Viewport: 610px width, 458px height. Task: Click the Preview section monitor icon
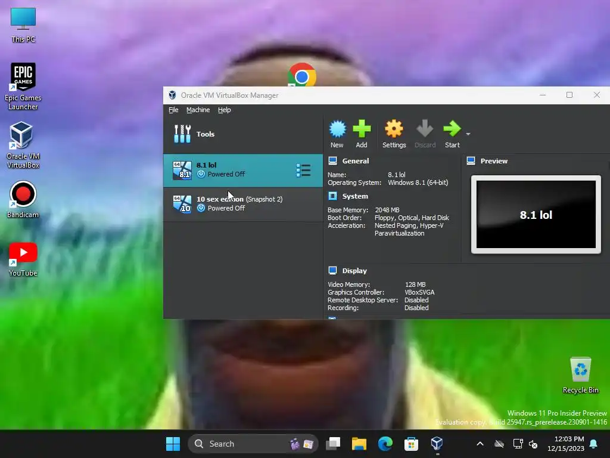coord(471,161)
